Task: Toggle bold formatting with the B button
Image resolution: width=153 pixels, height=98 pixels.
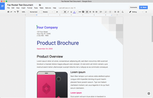Action: point(65,12)
